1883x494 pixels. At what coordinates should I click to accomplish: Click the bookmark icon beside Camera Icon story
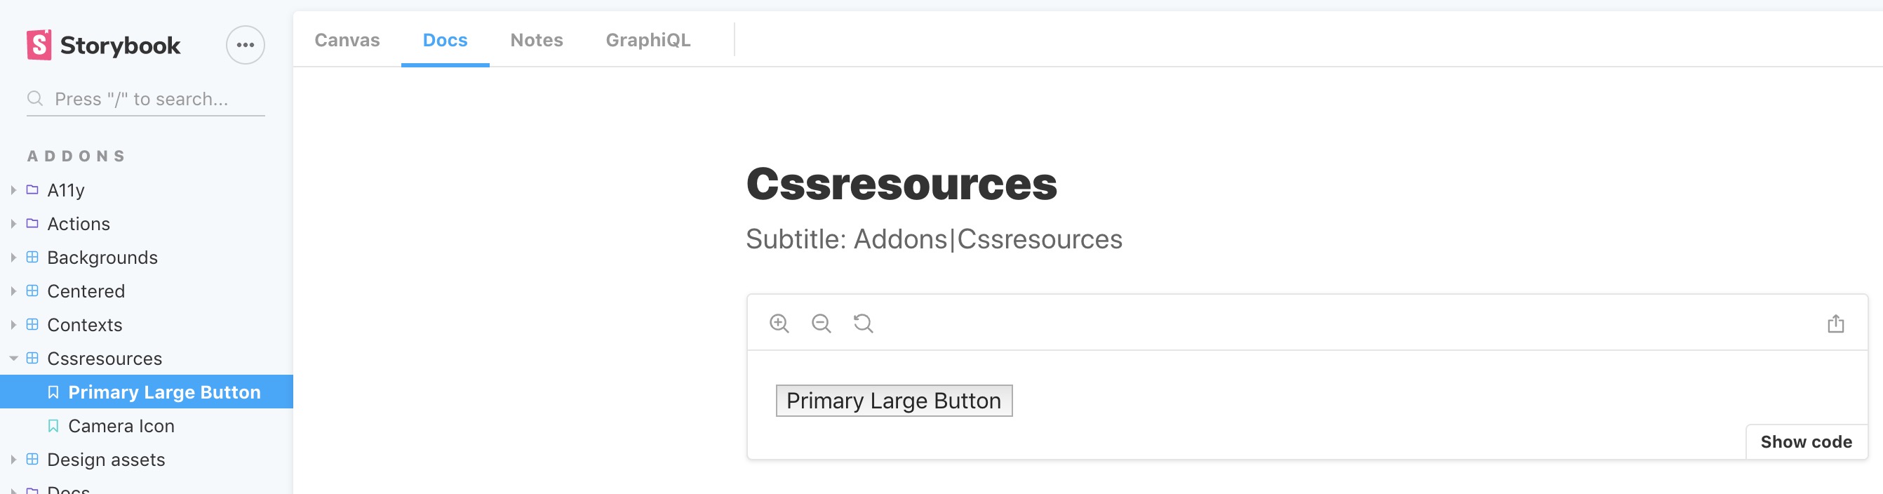(53, 425)
